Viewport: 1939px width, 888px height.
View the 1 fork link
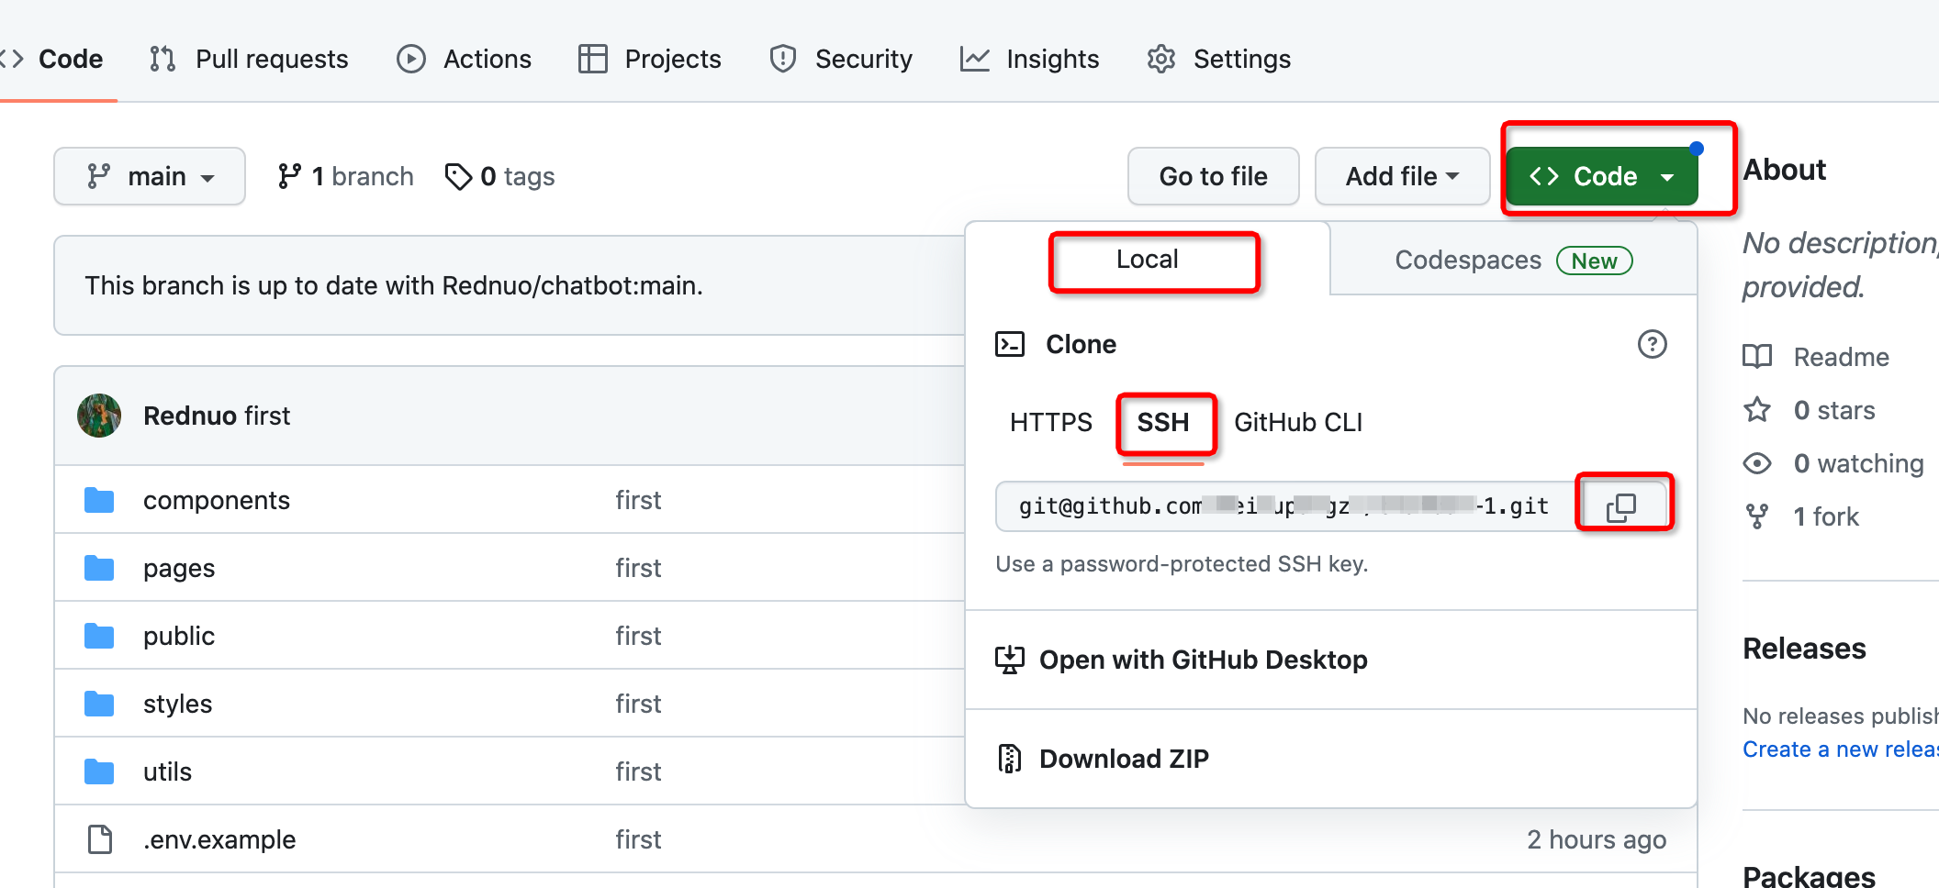point(1826,516)
